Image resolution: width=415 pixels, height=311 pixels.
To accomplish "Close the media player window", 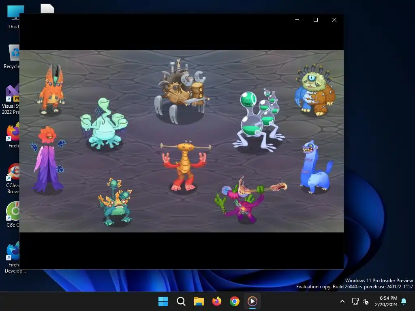I will (334, 20).
